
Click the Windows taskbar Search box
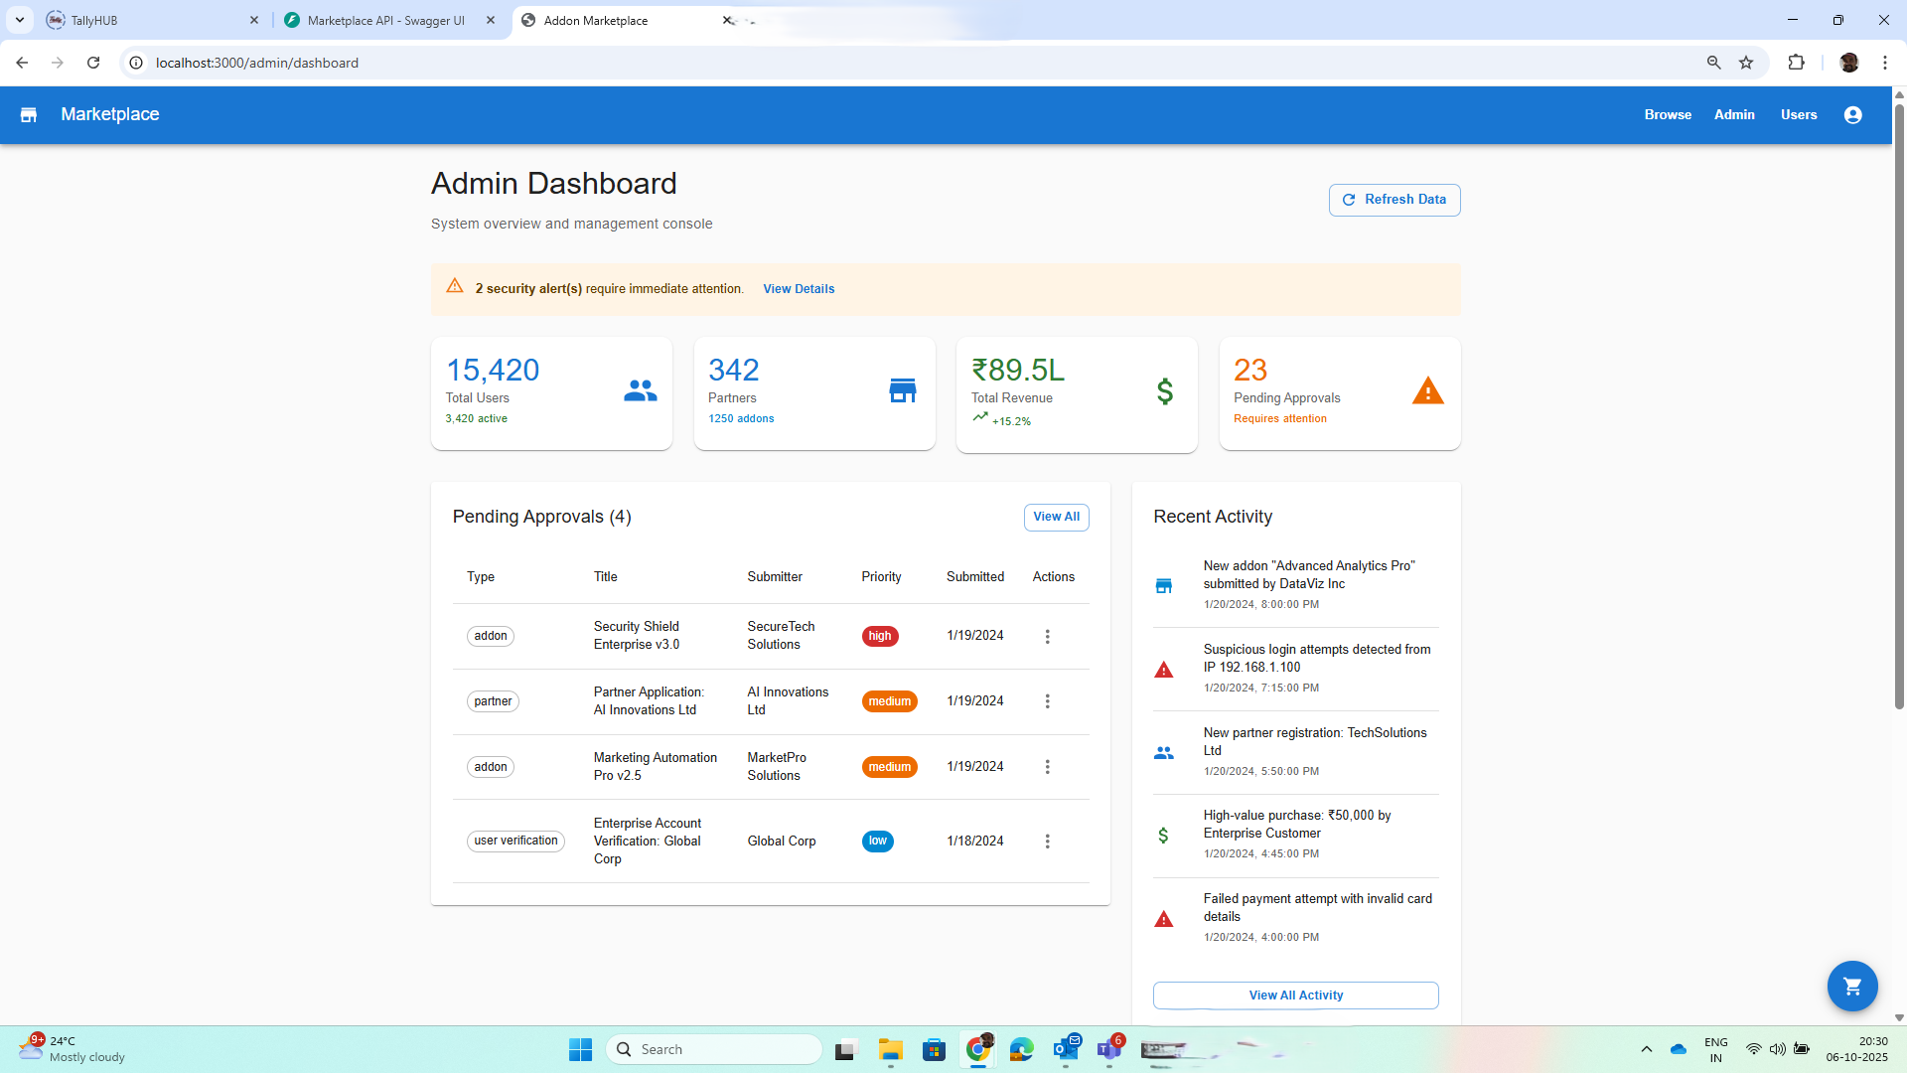(715, 1049)
